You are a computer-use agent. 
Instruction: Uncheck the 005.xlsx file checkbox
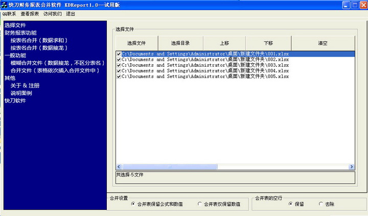(119, 76)
